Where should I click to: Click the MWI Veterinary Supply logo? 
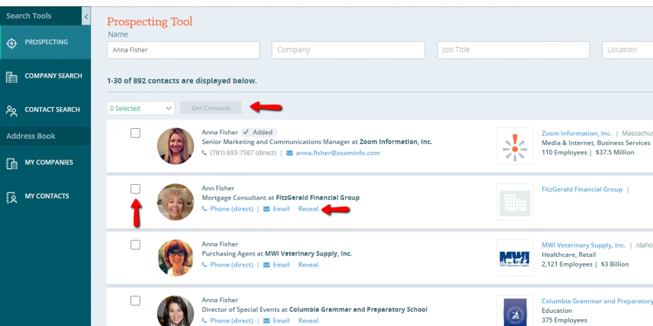(x=514, y=258)
